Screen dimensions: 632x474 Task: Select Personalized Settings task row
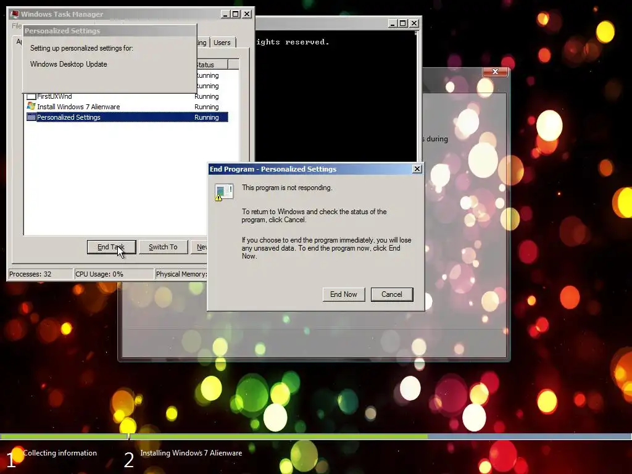pos(127,117)
